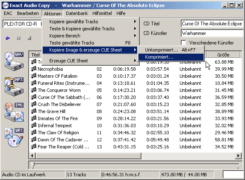Click the note icon beside Funeral Rites
Viewport: 245px width, 180px height.
click(x=34, y=83)
